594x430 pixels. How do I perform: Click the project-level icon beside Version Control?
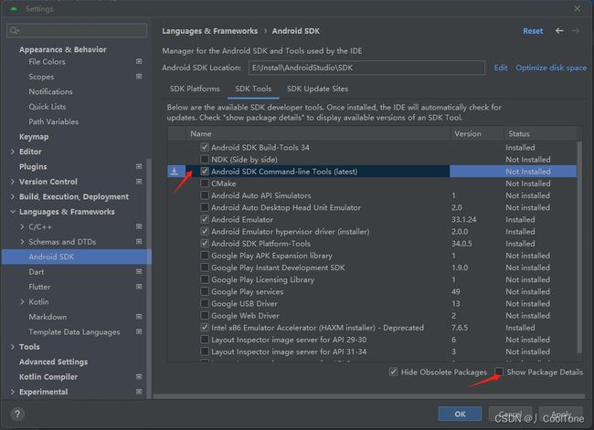139,182
